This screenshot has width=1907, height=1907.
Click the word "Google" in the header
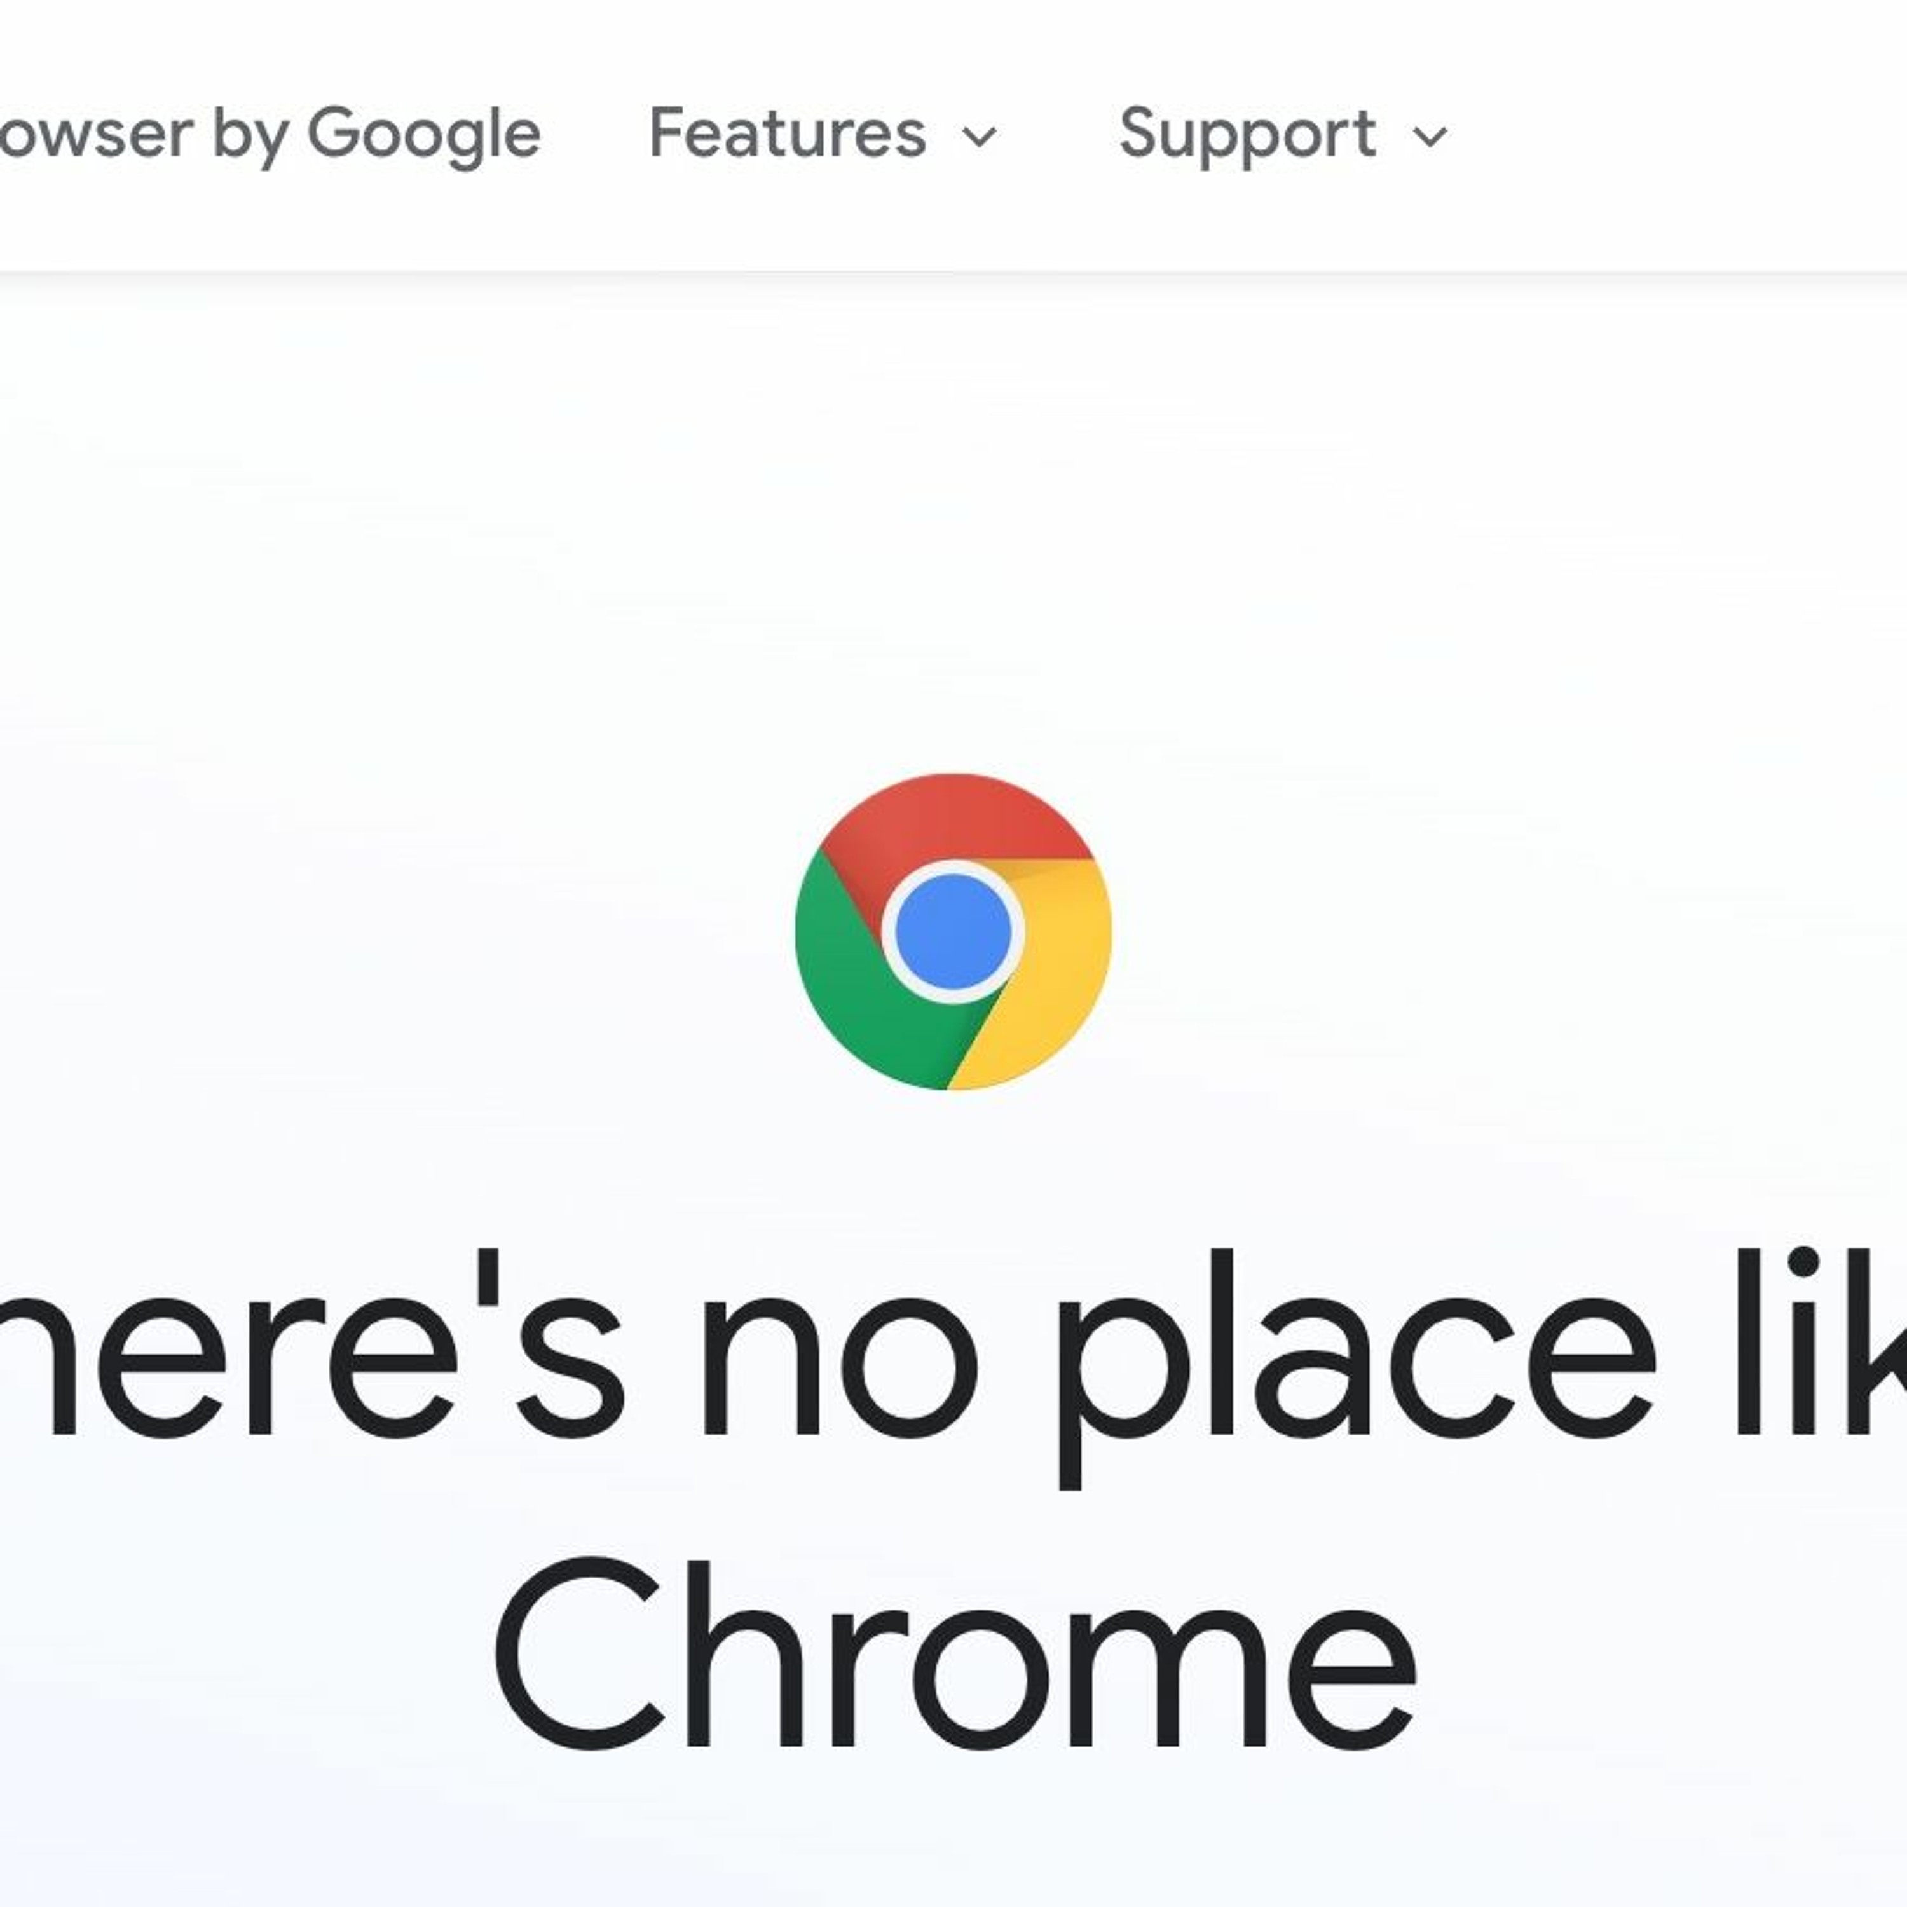425,133
